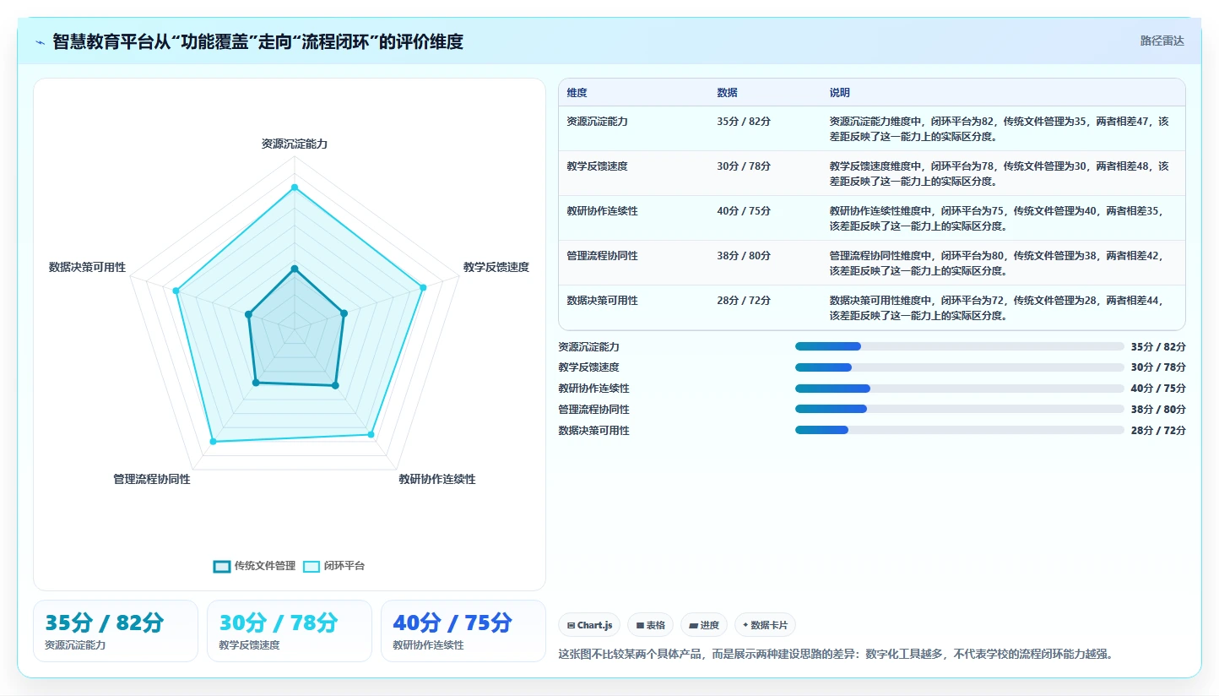Click the 数据卡片 chip label
This screenshot has height=696, width=1219.
pyautogui.click(x=769, y=626)
